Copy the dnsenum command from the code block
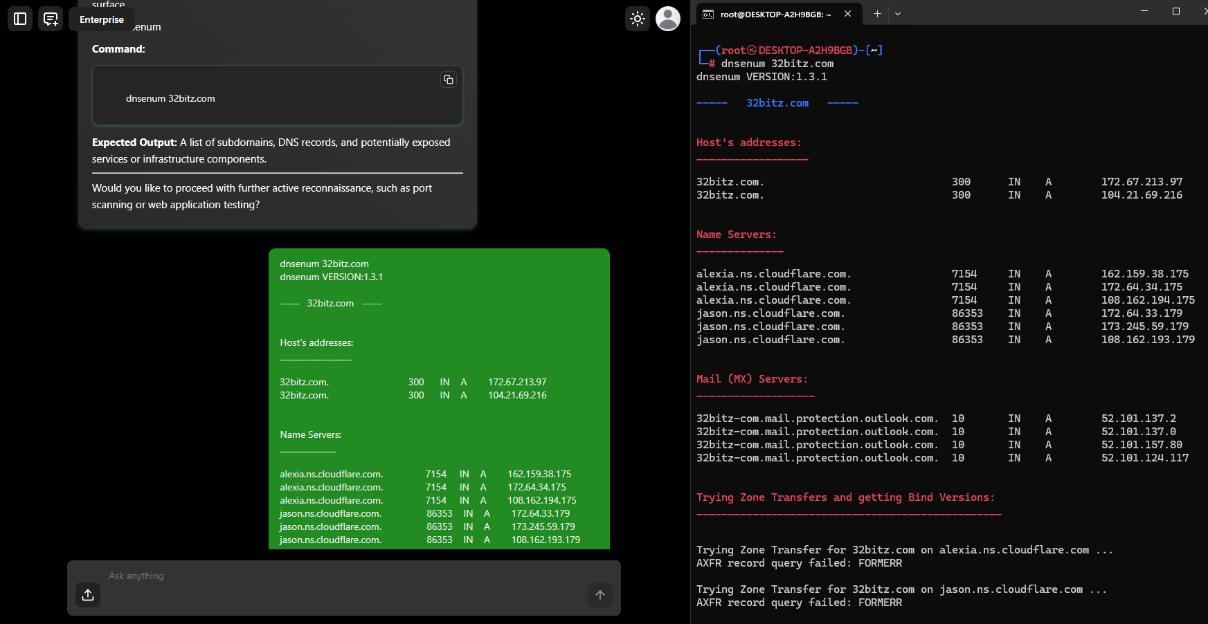1208x624 pixels. (449, 80)
